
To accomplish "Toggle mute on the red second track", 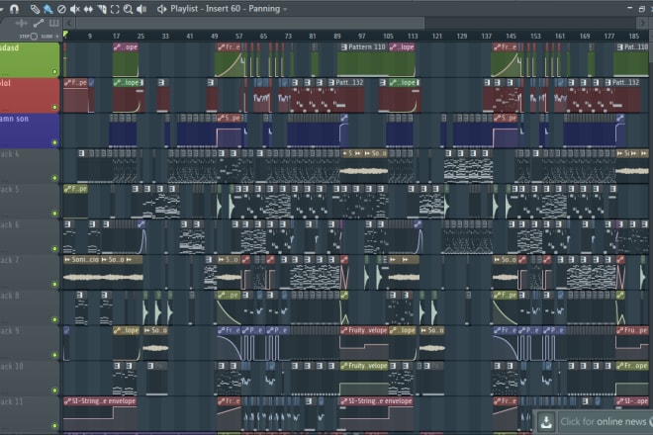I will (x=54, y=108).
